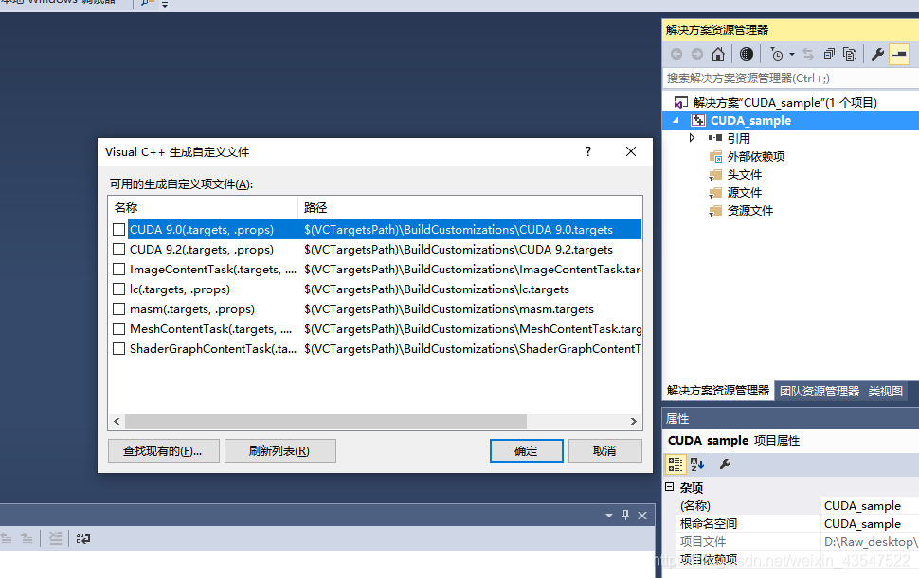Click the Home icon in Solution Explorer toolbar
The image size is (919, 578).
718,54
